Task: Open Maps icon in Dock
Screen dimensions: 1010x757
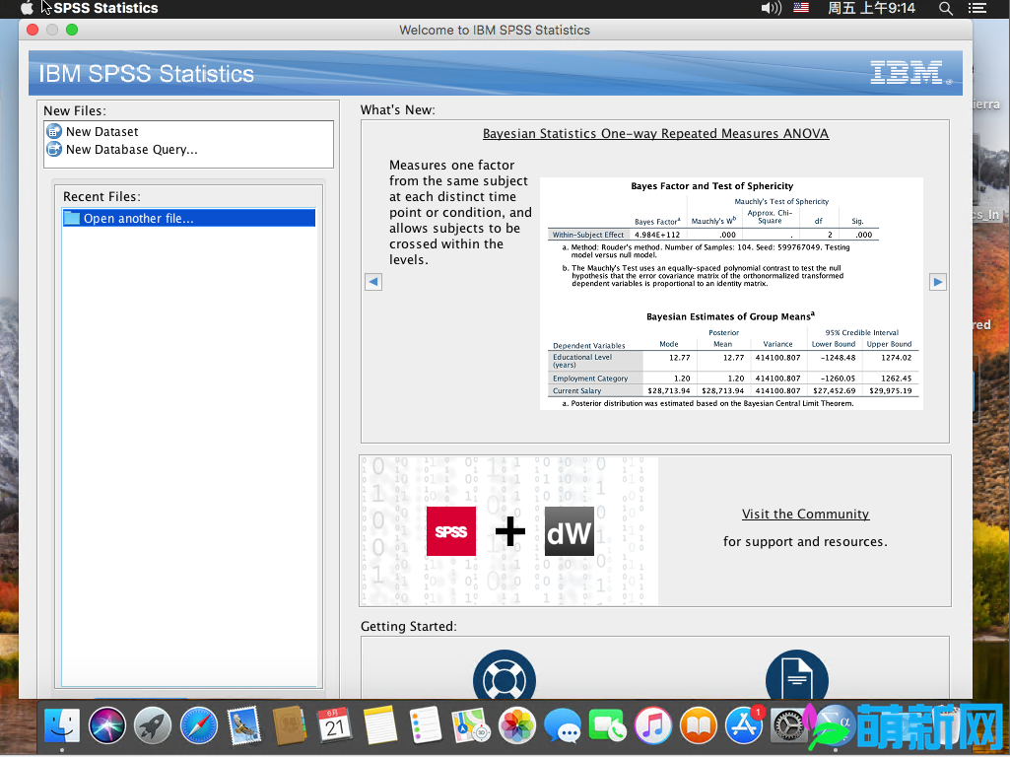Action: pos(471,725)
